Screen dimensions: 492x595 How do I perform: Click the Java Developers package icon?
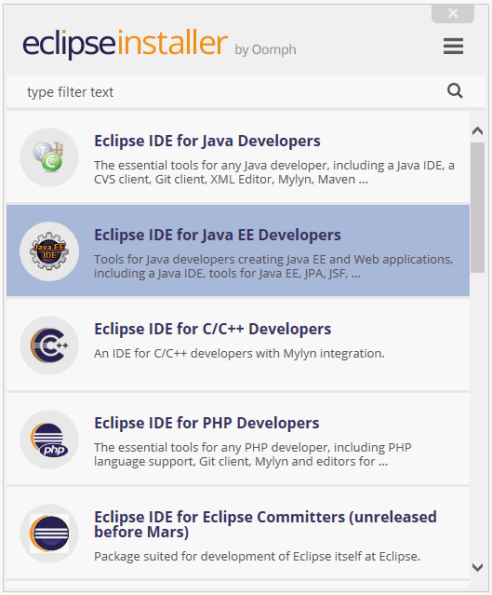tap(49, 157)
